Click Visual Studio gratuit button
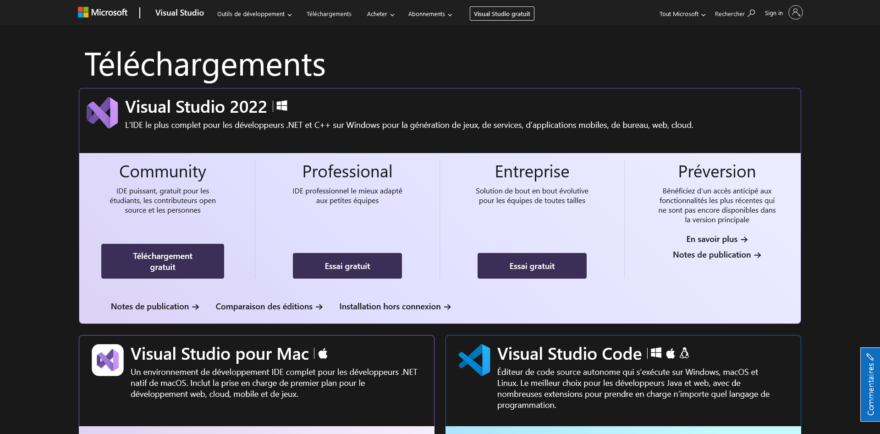The height and width of the screenshot is (434, 880). point(502,14)
